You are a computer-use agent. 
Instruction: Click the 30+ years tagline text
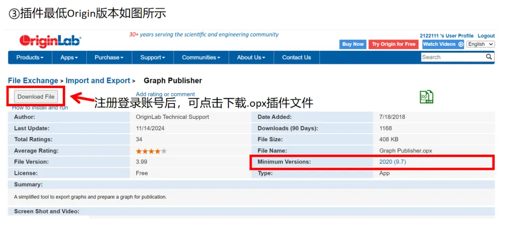[x=204, y=34]
